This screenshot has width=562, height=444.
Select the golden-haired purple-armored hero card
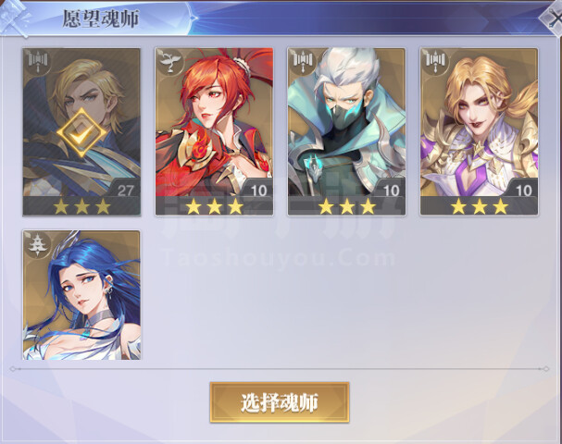(x=480, y=132)
